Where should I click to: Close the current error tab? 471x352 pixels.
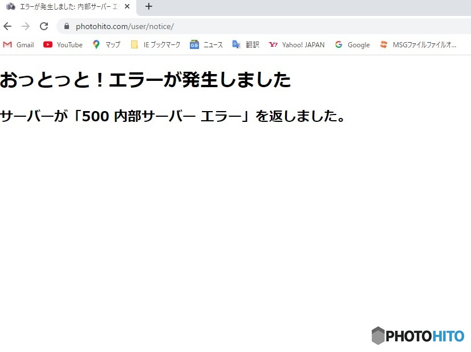tap(127, 6)
